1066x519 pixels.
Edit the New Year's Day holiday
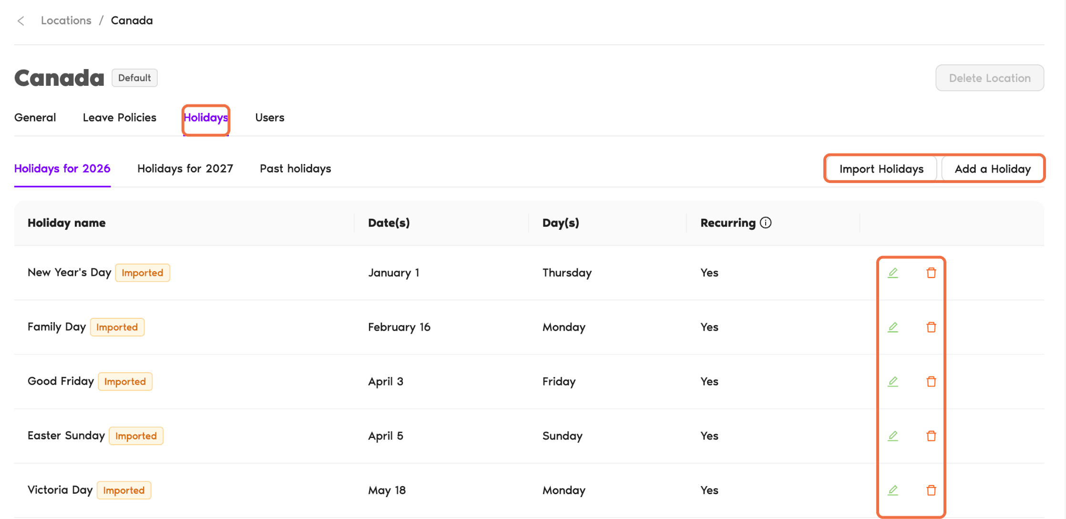coord(893,273)
